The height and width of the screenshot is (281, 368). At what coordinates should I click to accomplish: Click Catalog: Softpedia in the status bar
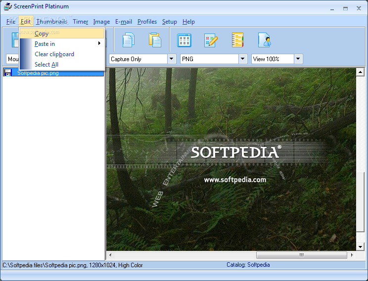coord(248,265)
